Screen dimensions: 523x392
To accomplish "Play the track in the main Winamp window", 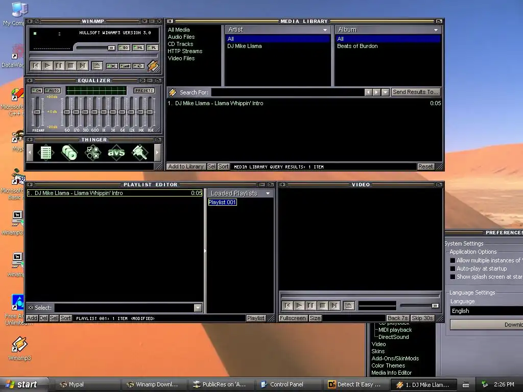I will click(47, 66).
